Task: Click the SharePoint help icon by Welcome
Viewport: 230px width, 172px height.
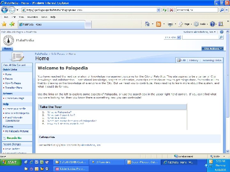Action: pos(222,32)
